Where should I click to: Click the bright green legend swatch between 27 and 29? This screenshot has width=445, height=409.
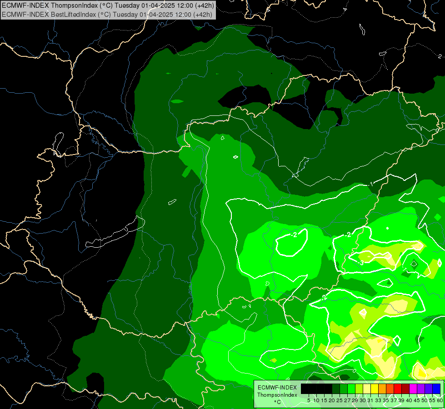coord(351,389)
